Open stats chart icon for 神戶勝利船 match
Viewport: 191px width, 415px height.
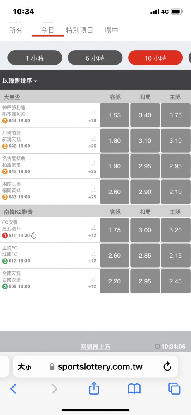point(94,113)
